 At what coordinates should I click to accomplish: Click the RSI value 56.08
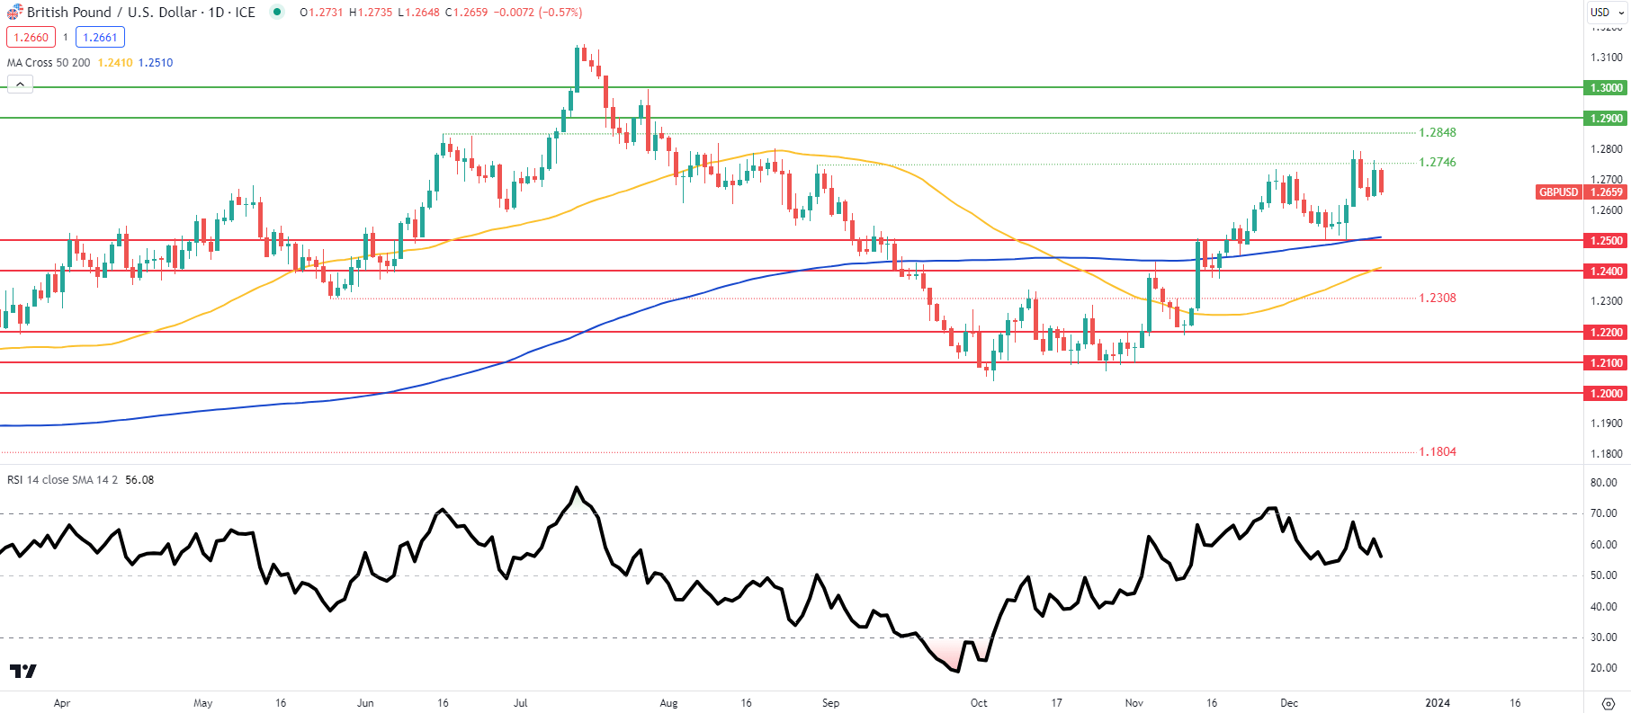[x=139, y=480]
